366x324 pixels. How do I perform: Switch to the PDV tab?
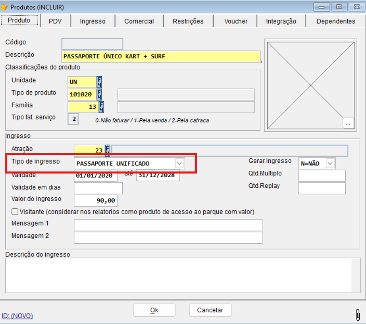click(x=55, y=21)
